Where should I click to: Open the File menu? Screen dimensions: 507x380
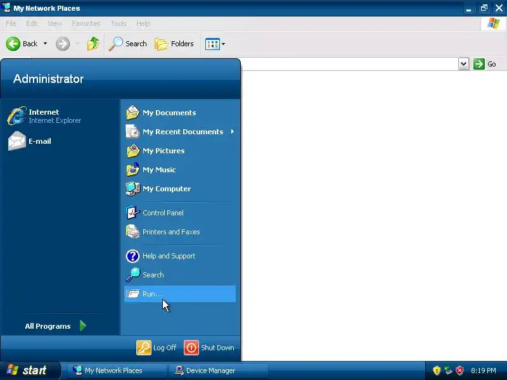click(11, 23)
